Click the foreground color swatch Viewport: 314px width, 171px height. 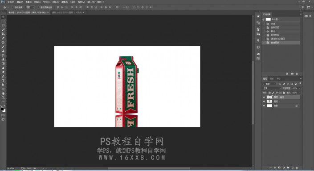coord(2,109)
